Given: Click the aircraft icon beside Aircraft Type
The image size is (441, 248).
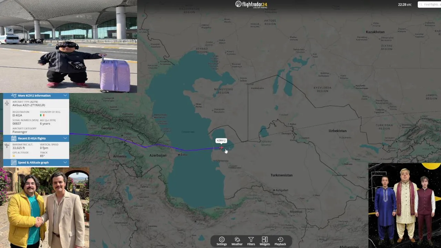Looking at the screenshot, I should coord(7,103).
